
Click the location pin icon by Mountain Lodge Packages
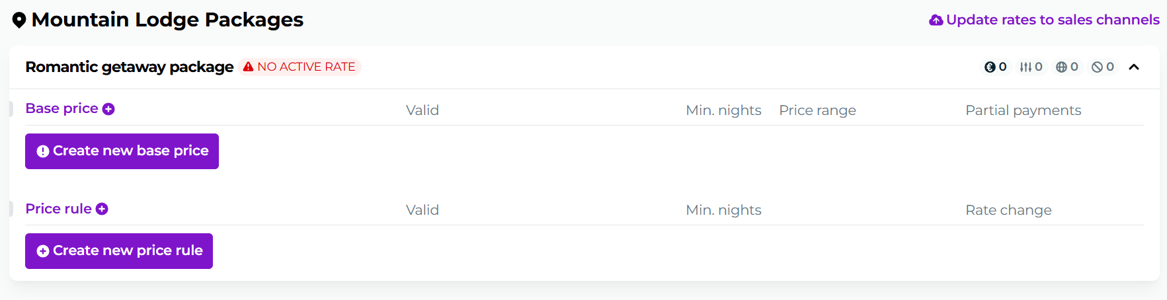click(19, 20)
